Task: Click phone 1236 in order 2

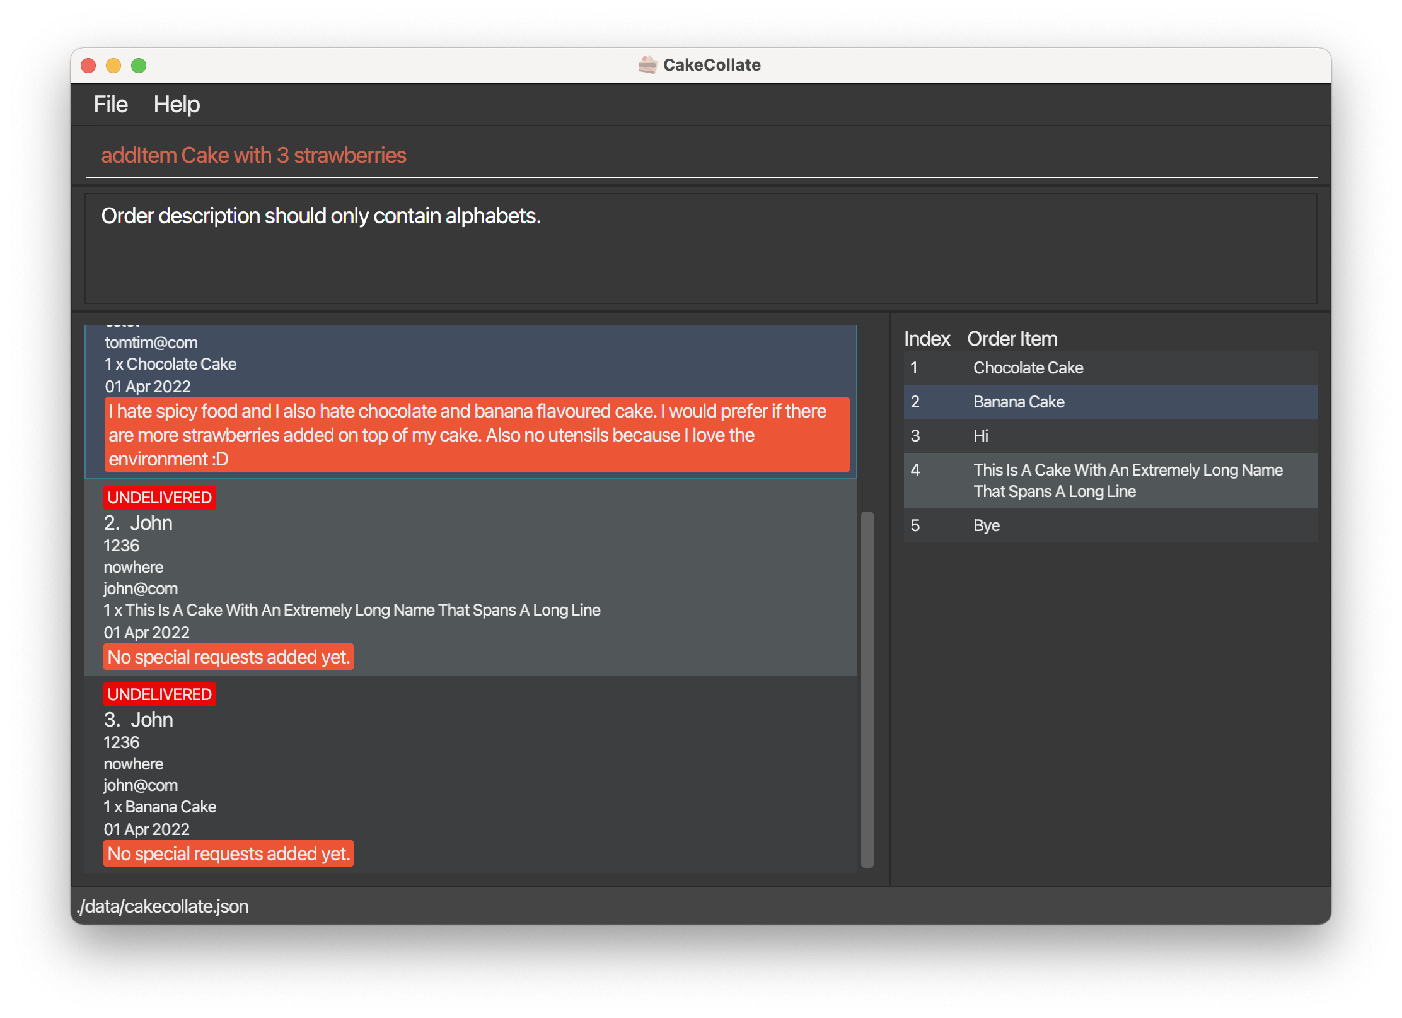Action: point(121,546)
